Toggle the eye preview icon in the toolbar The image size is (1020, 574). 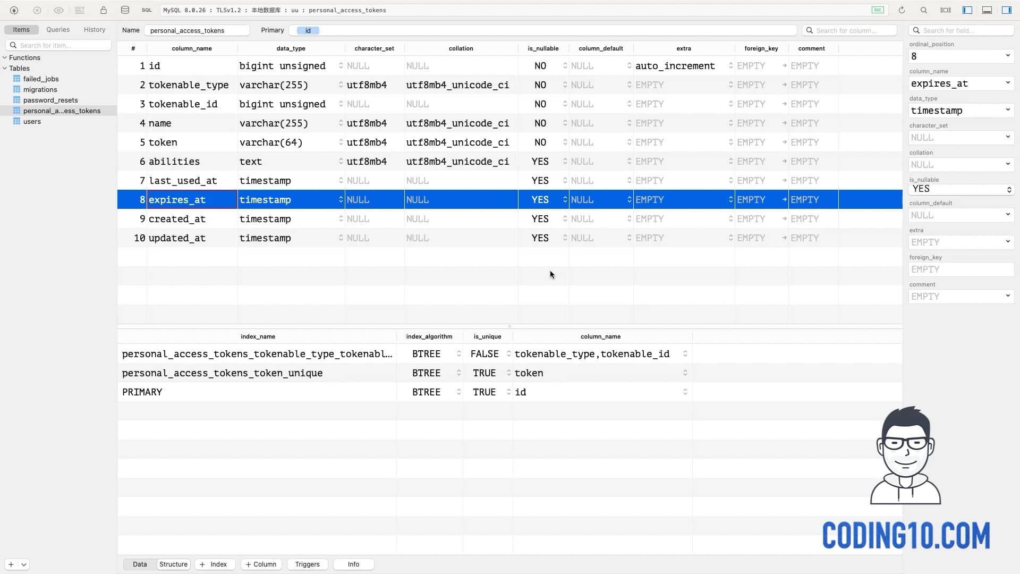coord(58,10)
